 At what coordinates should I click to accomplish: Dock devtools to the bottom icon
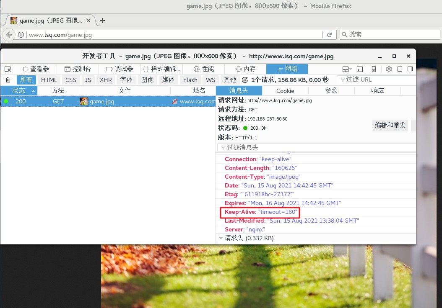pos(400,69)
